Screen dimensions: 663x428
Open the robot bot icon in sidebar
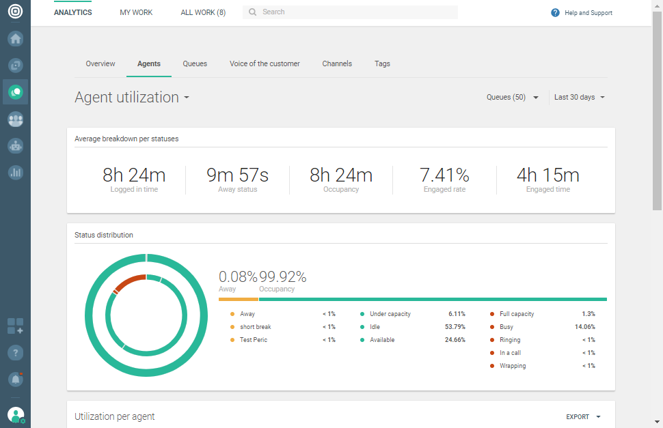click(x=15, y=145)
